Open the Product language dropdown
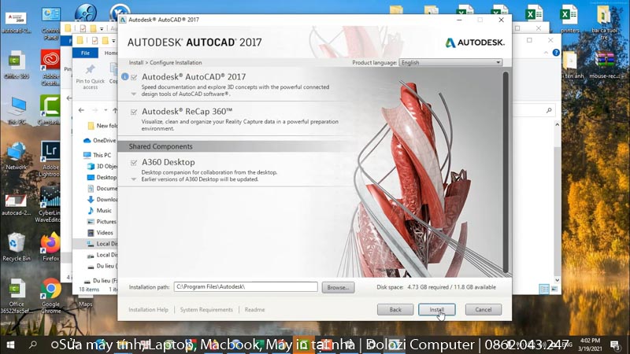Screen dimensions: 630x354 click(450, 62)
